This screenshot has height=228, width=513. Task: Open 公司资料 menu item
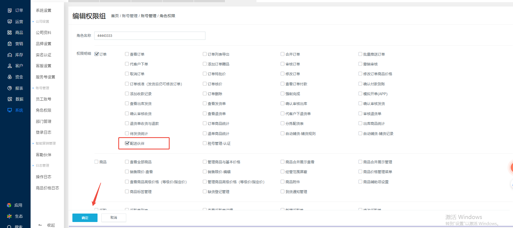[x=44, y=32]
